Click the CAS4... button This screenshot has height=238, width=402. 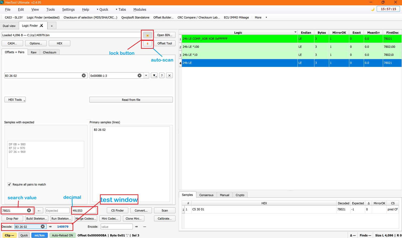12,43
